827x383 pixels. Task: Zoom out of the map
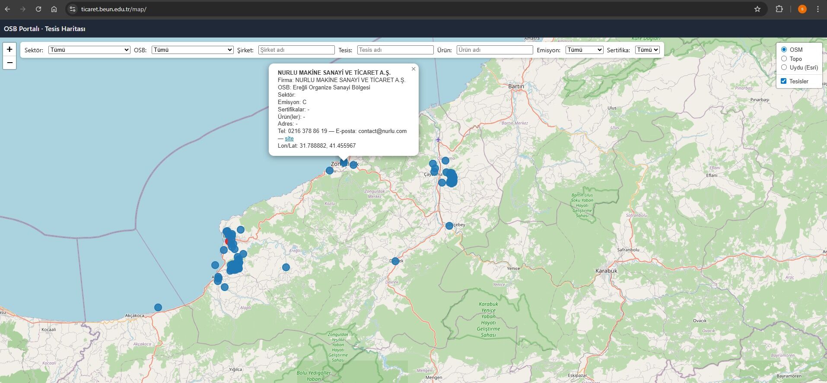click(x=10, y=63)
